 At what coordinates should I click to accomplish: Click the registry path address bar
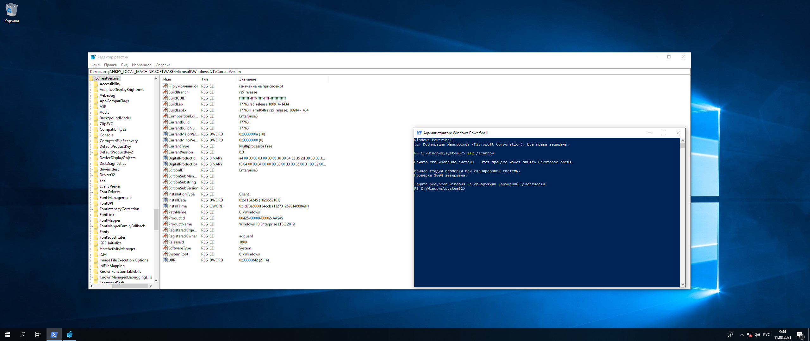(389, 72)
